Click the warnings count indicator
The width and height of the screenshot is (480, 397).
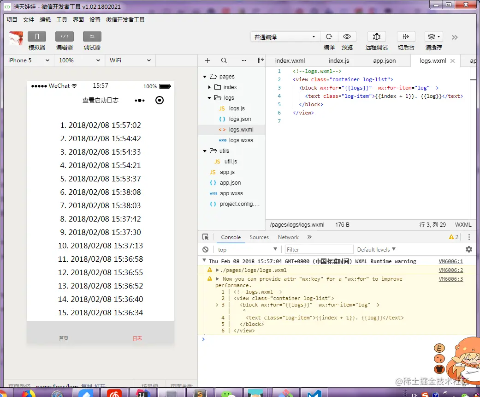[x=454, y=237]
